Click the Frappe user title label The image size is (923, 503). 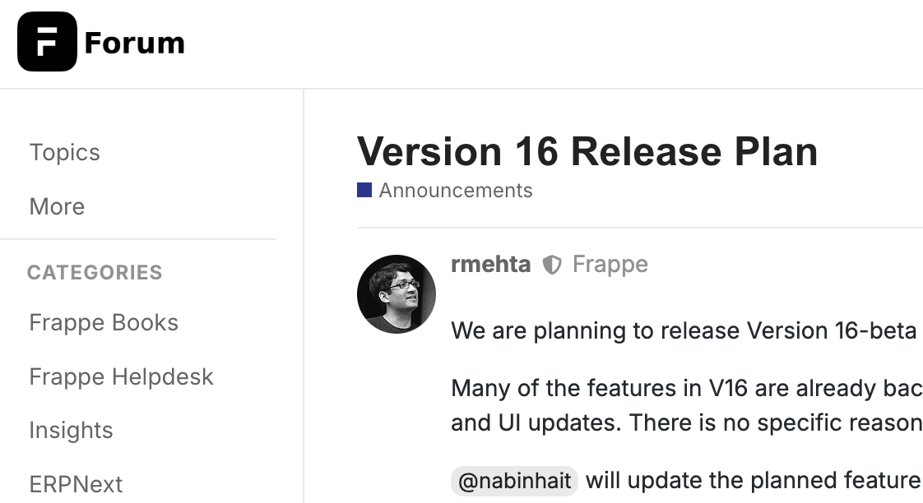(x=610, y=264)
